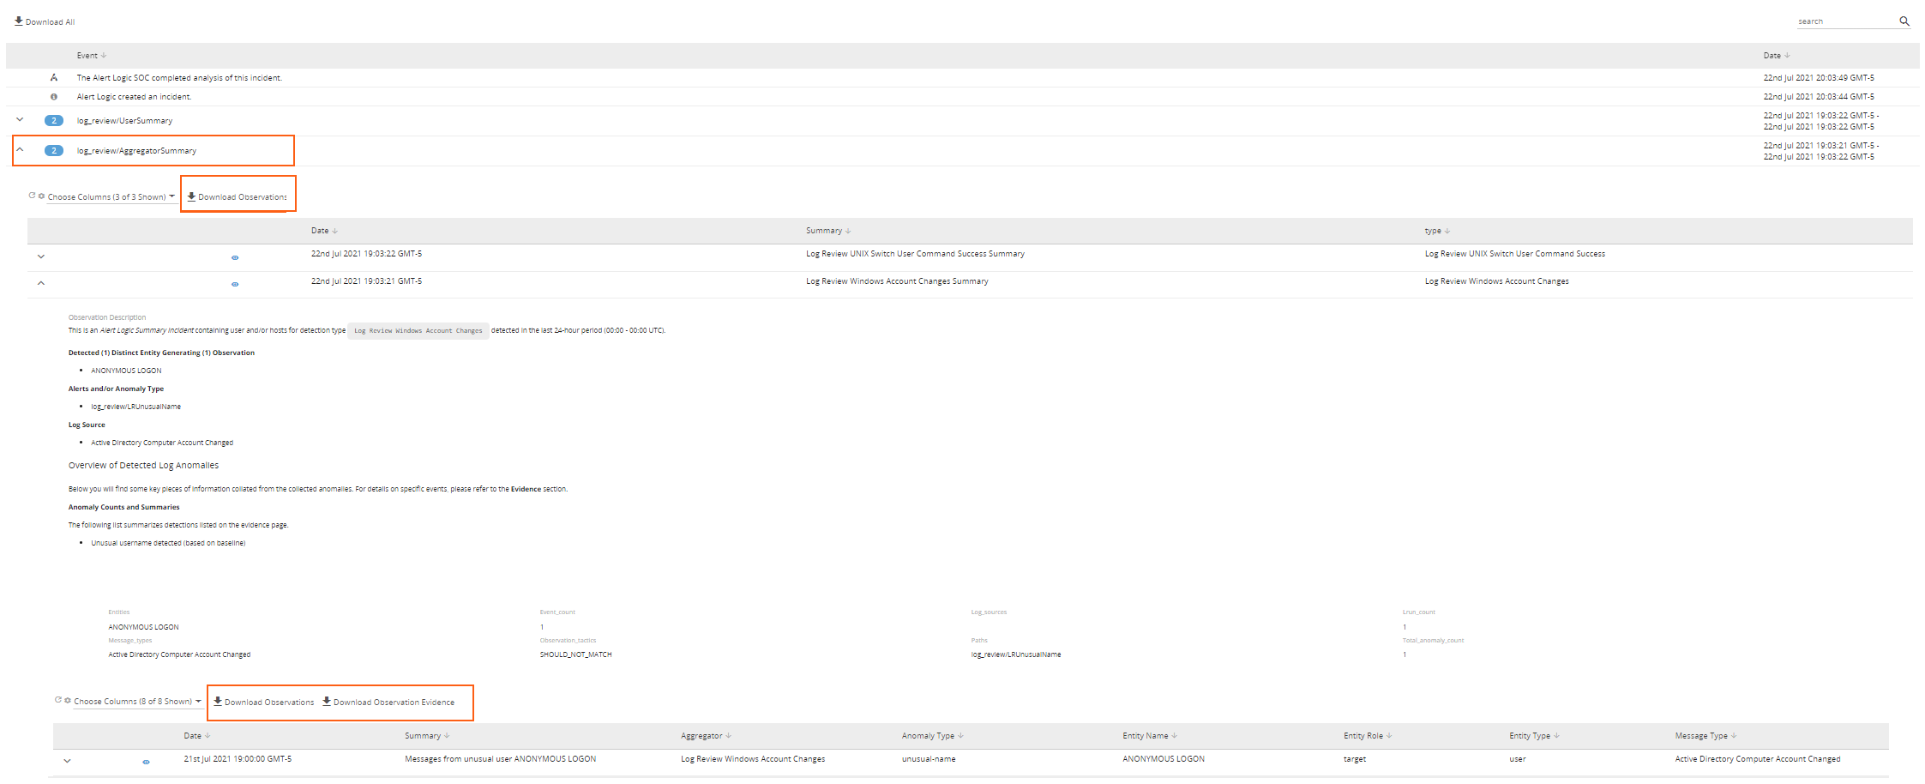Viewport: 1925px width, 784px height.
Task: Click the Download All button
Action: (45, 21)
